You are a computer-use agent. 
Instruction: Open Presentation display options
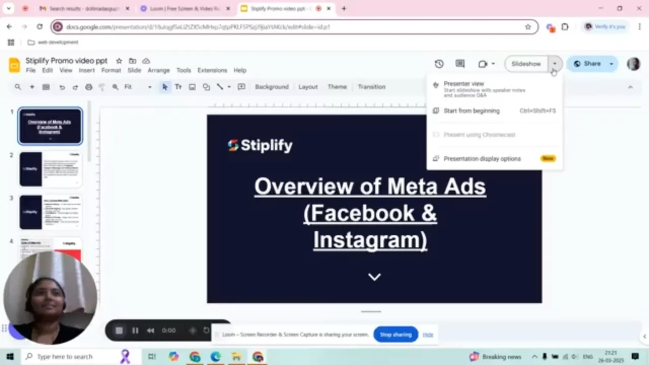(x=494, y=159)
